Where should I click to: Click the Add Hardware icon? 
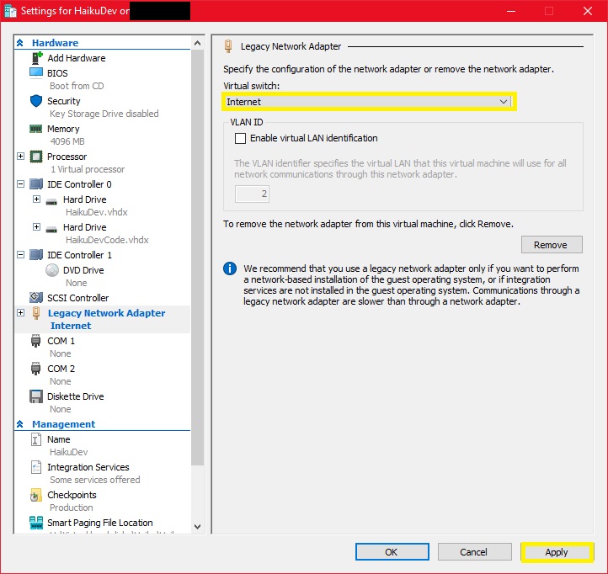tap(36, 58)
